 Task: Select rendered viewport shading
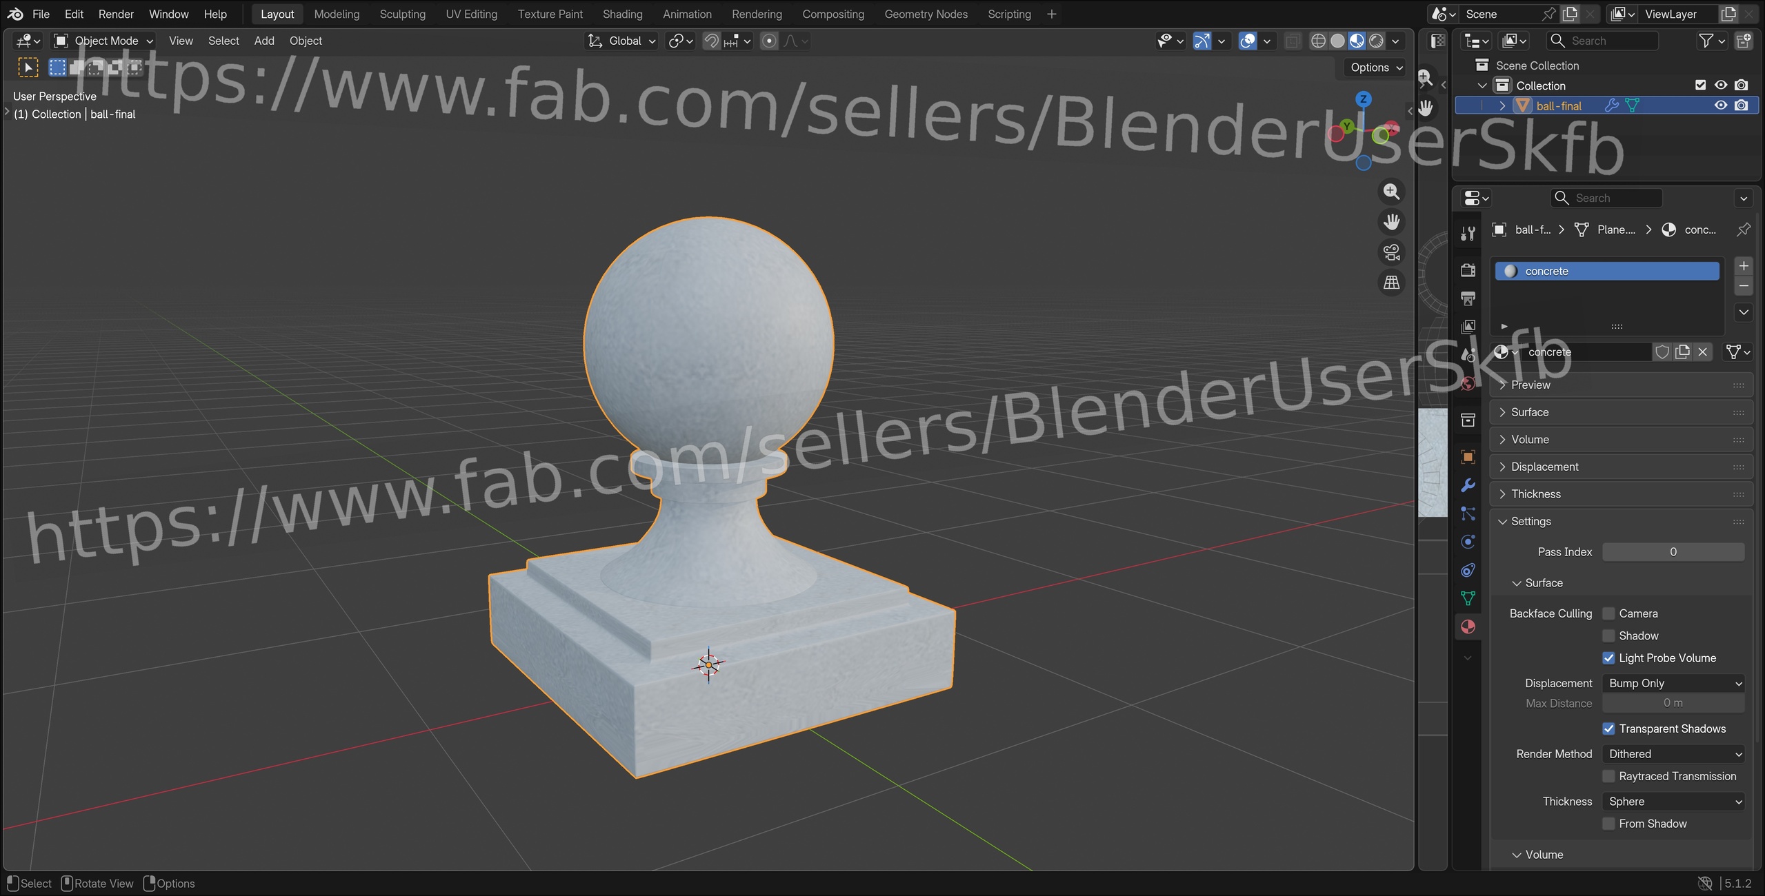(x=1376, y=41)
